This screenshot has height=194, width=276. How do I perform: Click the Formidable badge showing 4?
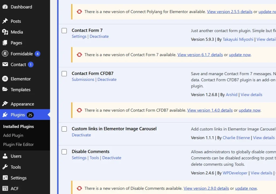37,54
